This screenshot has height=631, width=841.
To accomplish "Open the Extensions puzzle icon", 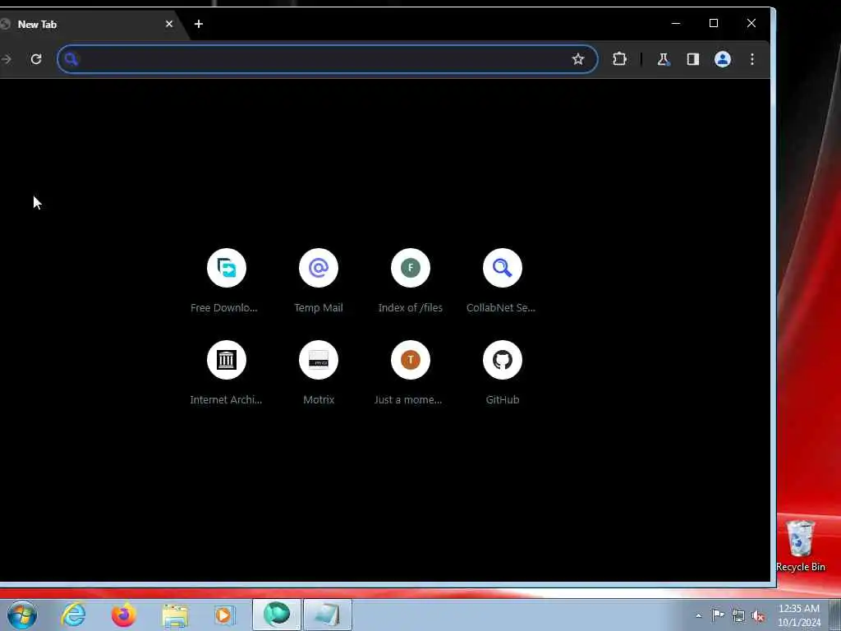I will pyautogui.click(x=619, y=59).
